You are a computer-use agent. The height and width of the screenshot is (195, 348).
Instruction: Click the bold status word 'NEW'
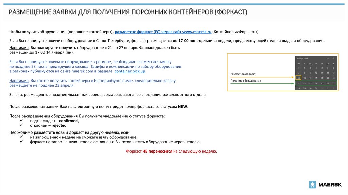pos(182,106)
